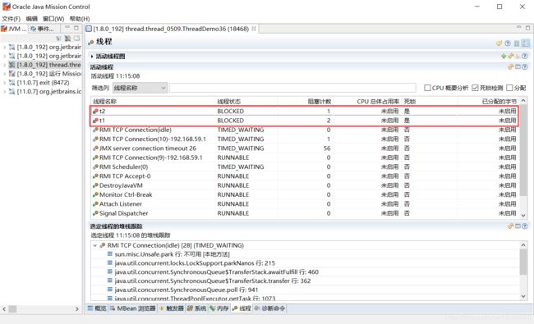This screenshot has width=534, height=324.
Task: Click the highlighted layout icon at the header's far right
Action: point(526,43)
